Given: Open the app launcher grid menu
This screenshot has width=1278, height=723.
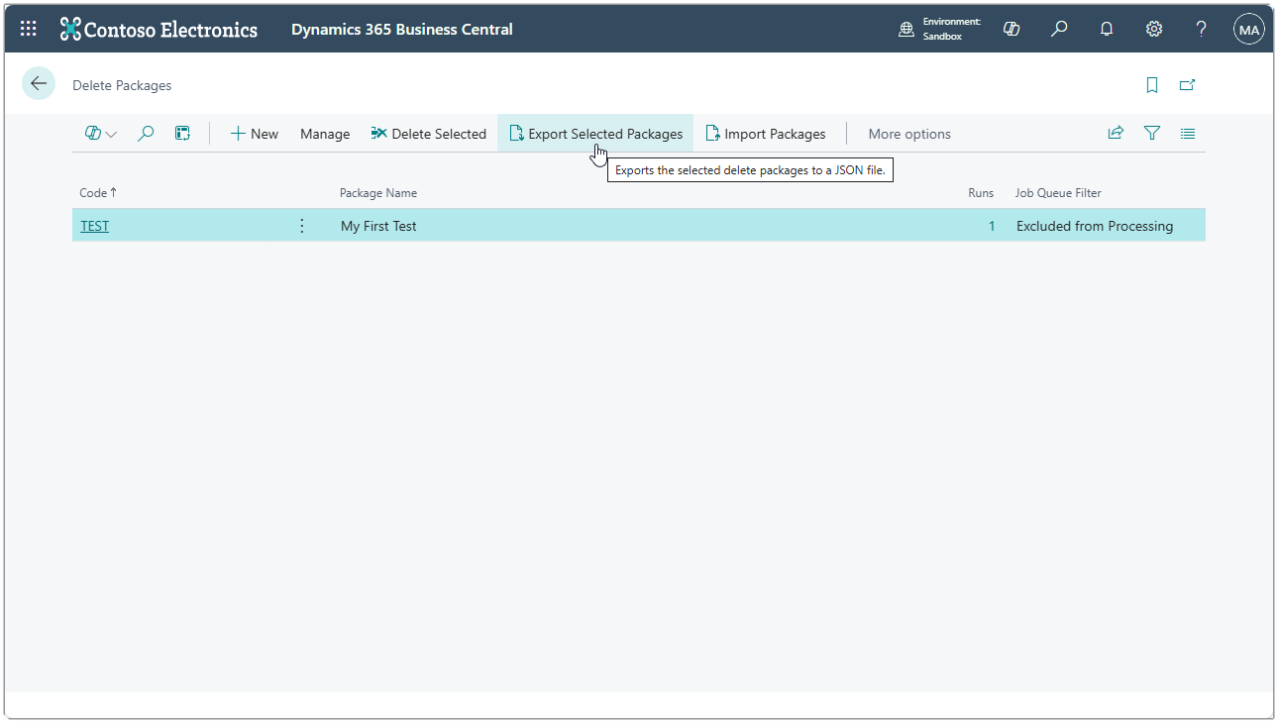Looking at the screenshot, I should click(27, 28).
